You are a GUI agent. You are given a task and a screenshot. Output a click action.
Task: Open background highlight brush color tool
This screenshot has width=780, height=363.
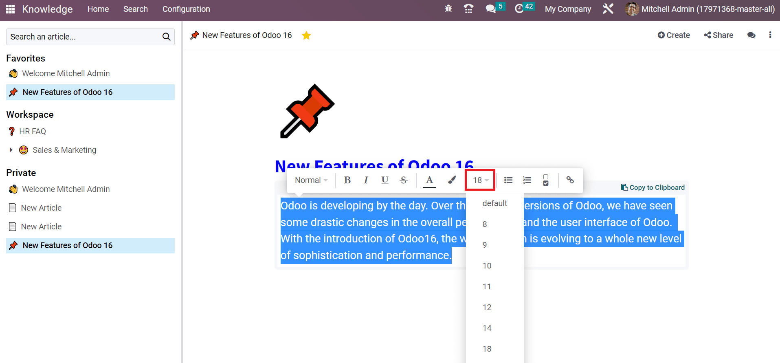452,180
